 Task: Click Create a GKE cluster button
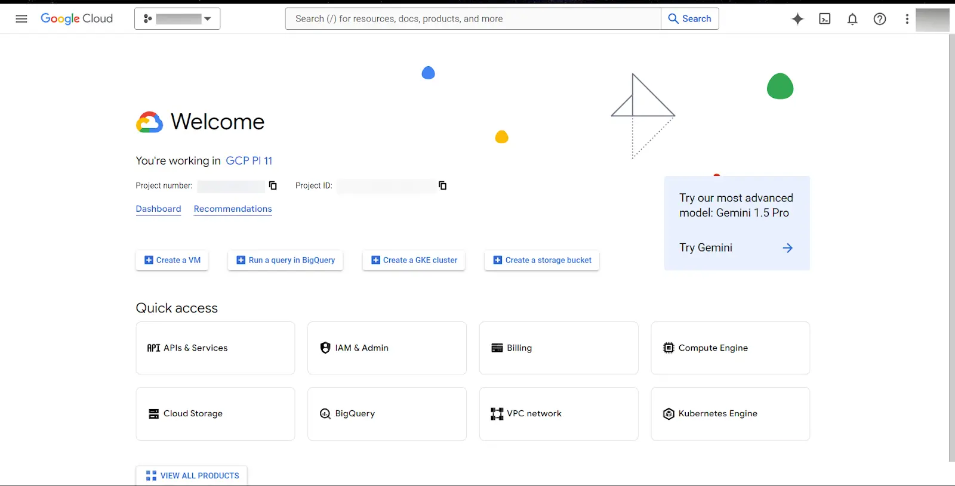pos(414,260)
